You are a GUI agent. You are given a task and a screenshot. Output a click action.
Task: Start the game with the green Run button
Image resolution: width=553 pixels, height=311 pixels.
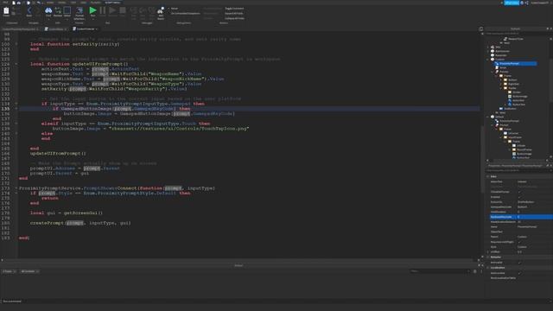tap(92, 10)
